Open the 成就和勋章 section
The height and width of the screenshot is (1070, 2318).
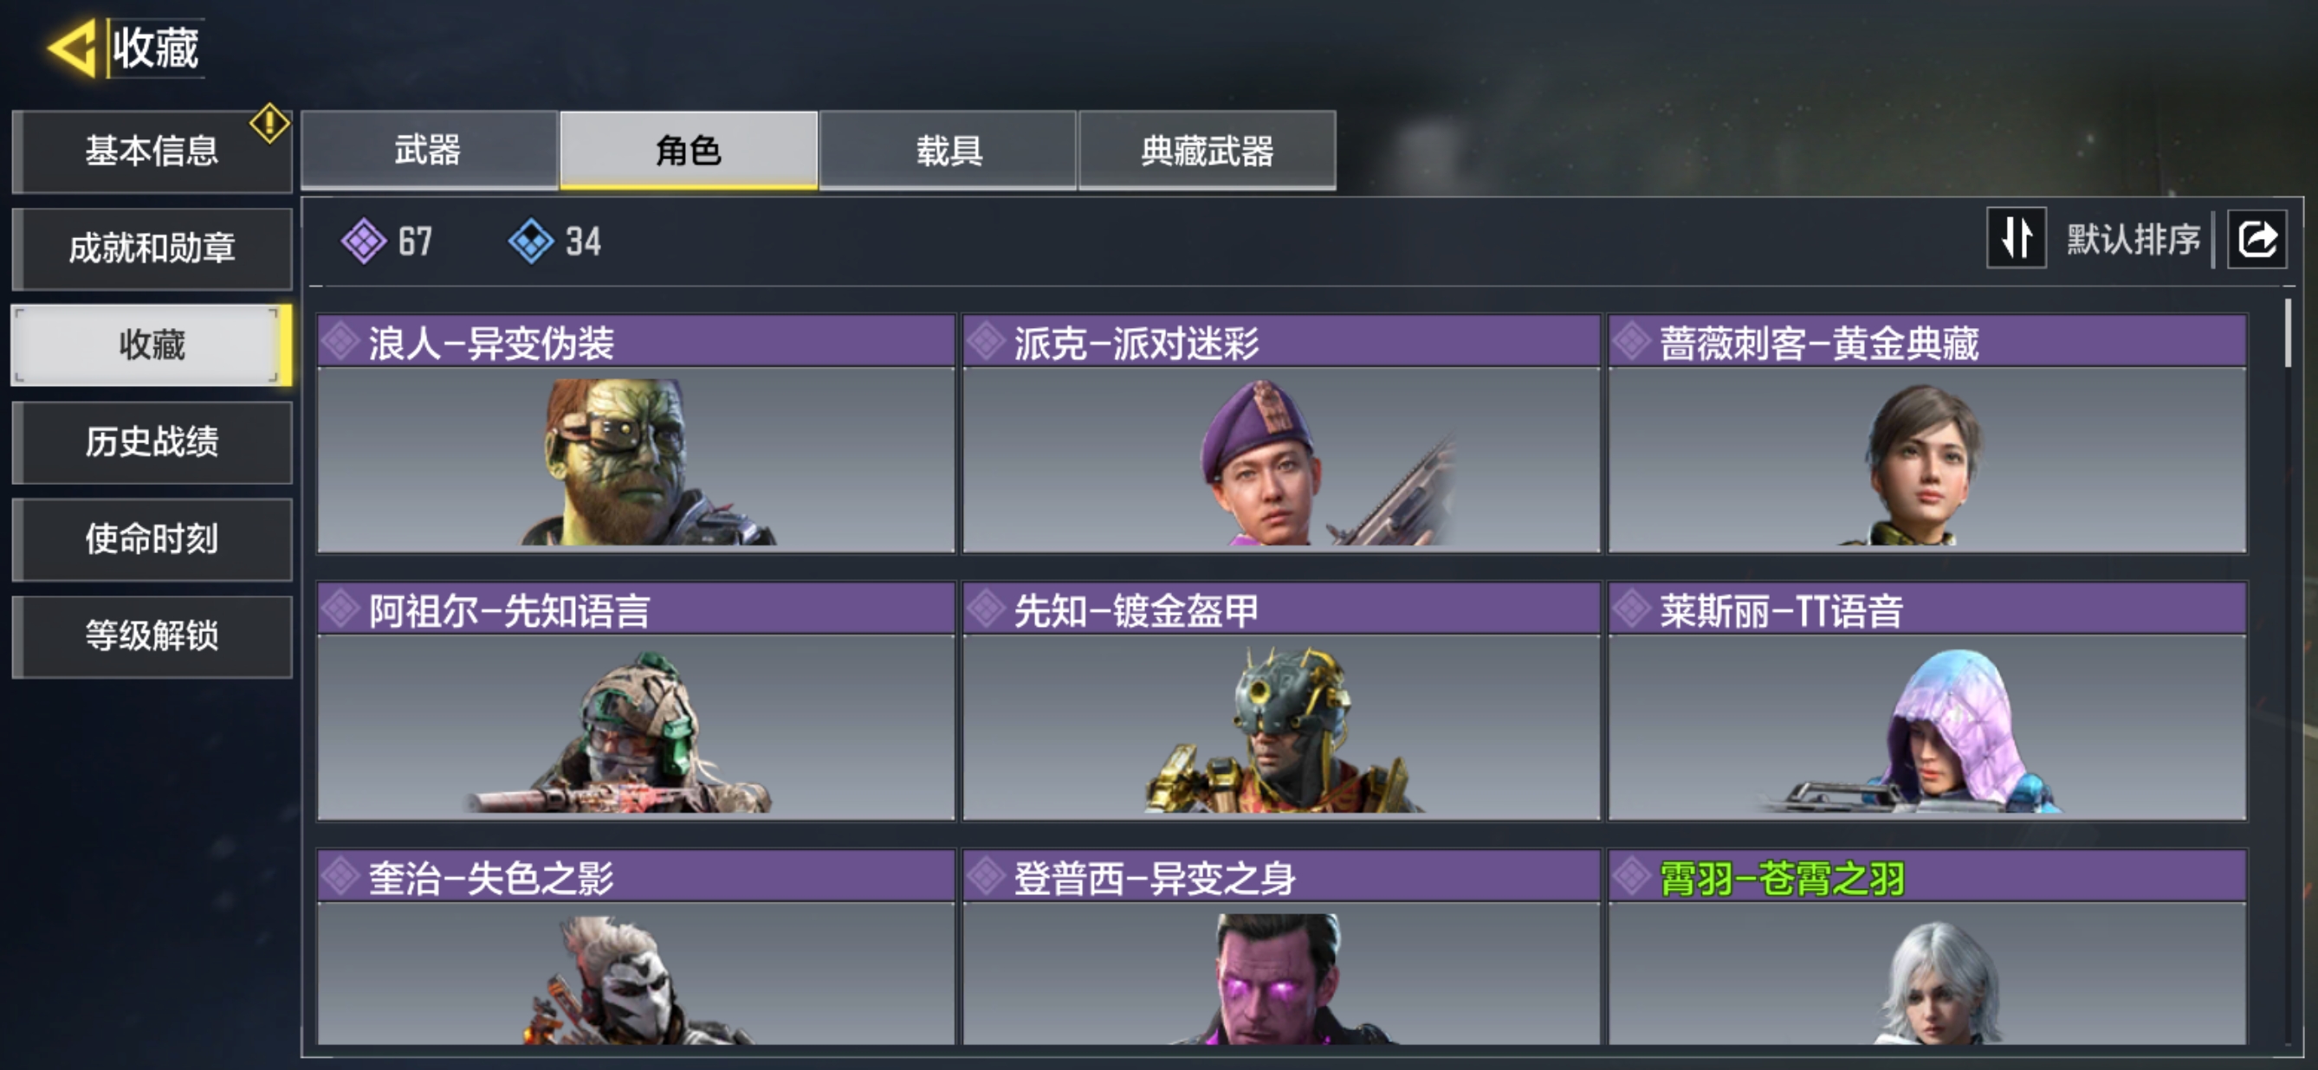coord(152,248)
